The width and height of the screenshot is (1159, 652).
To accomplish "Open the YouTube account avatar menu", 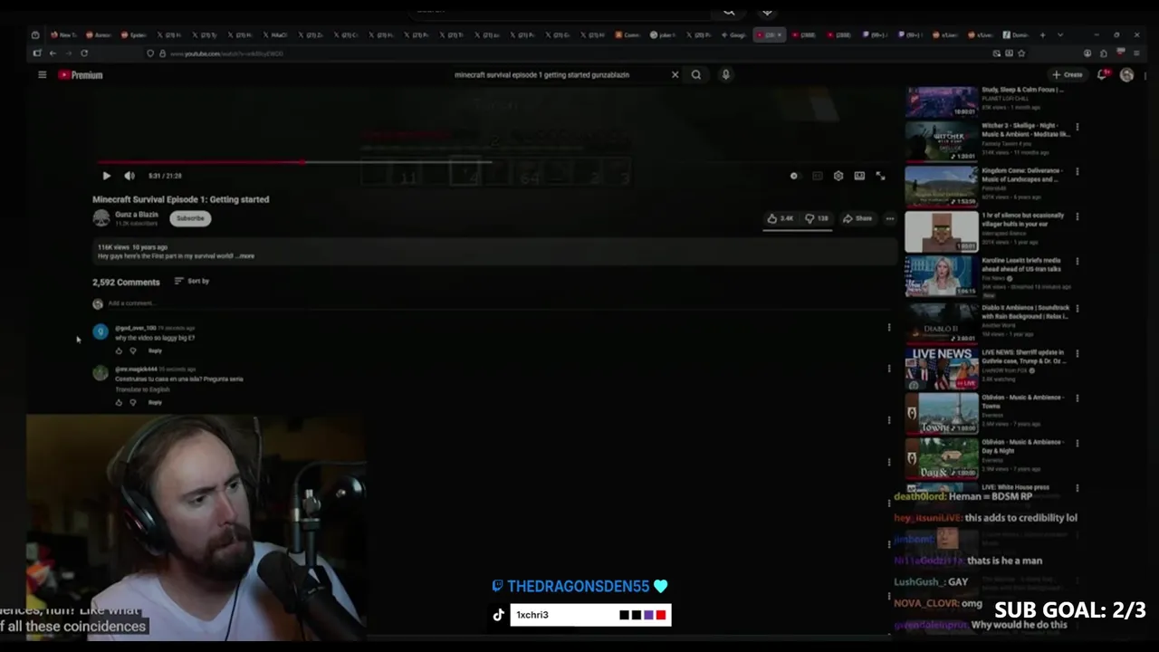I will point(1126,75).
